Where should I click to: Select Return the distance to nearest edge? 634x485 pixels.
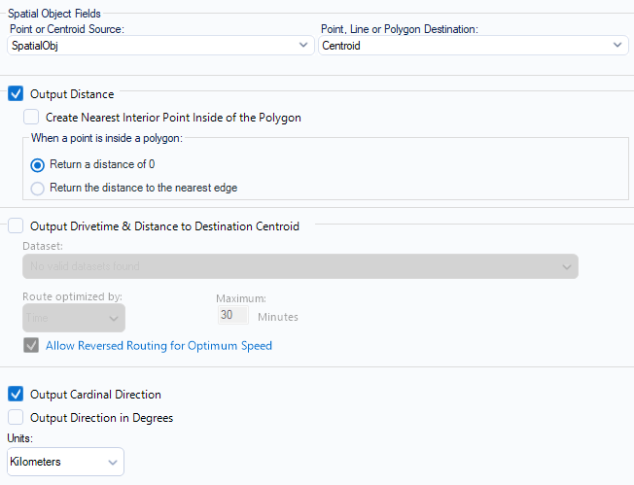(38, 188)
